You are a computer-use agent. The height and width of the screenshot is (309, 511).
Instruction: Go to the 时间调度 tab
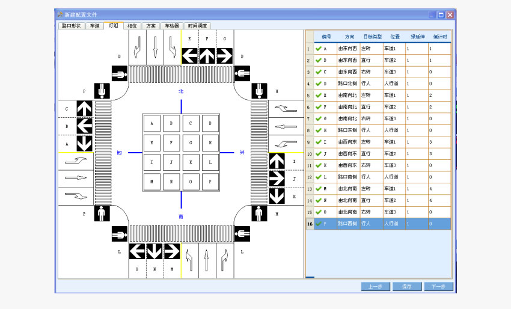point(197,26)
